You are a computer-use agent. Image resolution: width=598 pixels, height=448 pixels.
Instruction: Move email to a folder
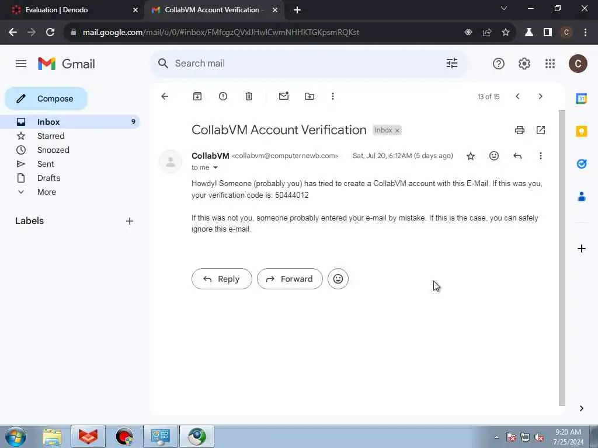pyautogui.click(x=310, y=96)
